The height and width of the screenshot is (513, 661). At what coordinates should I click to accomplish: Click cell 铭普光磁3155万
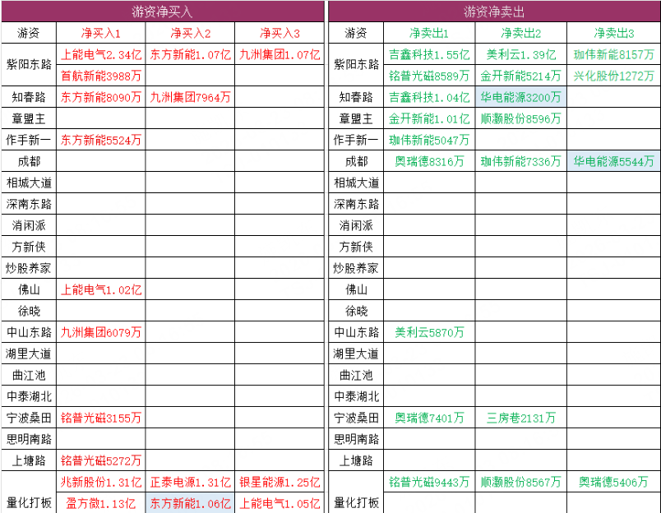pyautogui.click(x=101, y=418)
